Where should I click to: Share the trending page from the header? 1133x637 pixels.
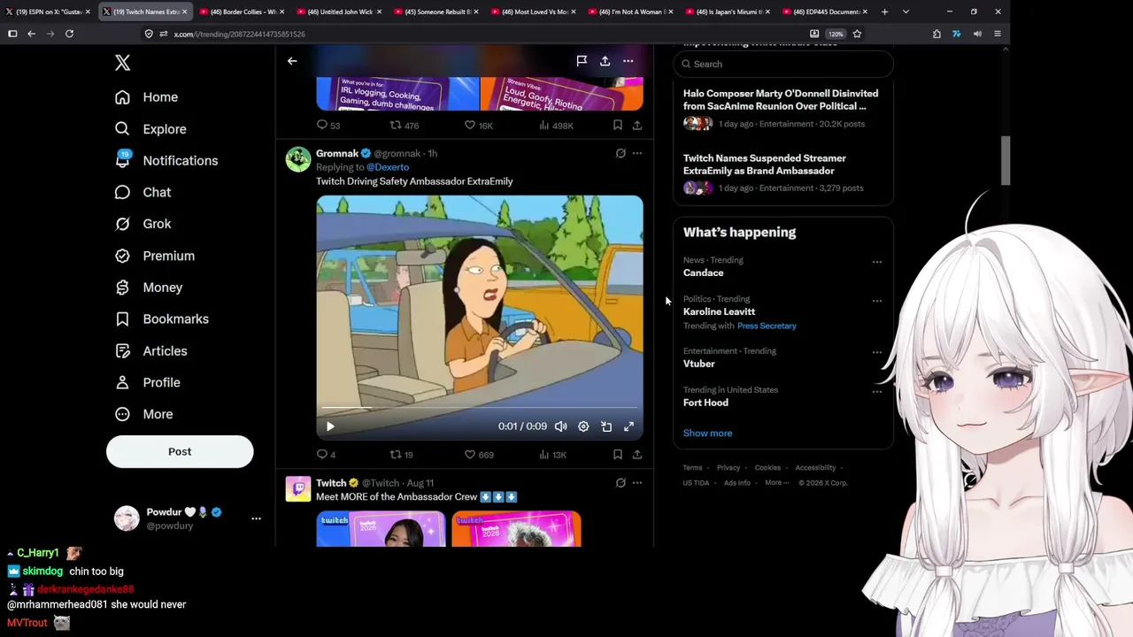coord(605,61)
